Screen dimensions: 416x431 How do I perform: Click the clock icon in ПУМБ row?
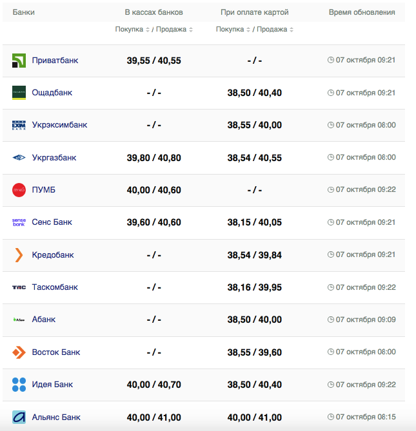(331, 190)
